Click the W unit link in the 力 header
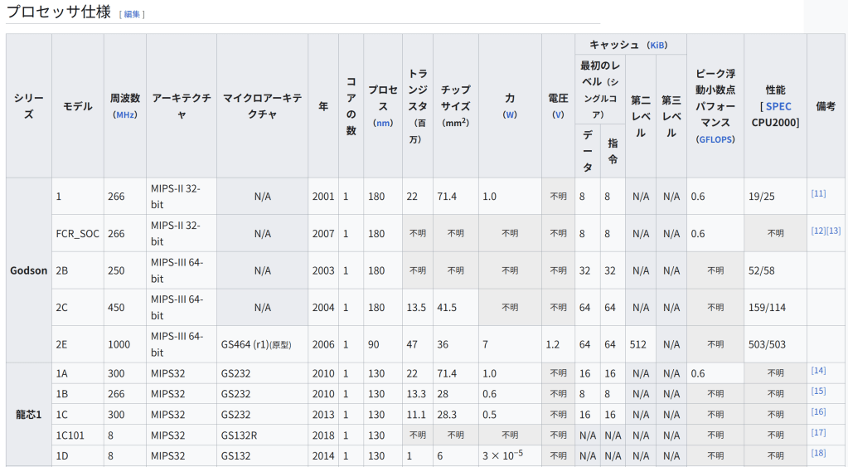 tap(510, 114)
